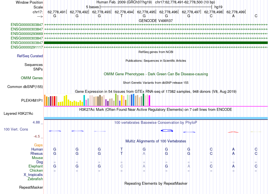The height and width of the screenshot is (194, 268).
Task: Open the Layered H3K27Ac track label
Action: pyautogui.click(x=18, y=114)
